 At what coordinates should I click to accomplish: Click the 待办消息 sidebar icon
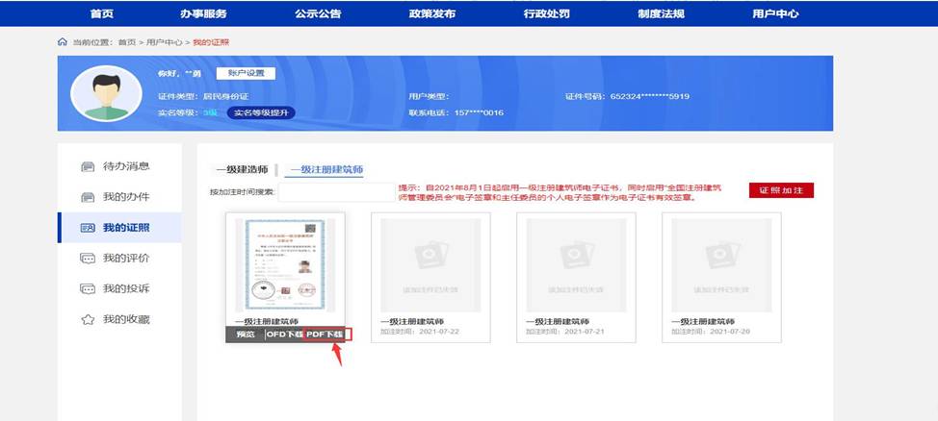click(88, 167)
